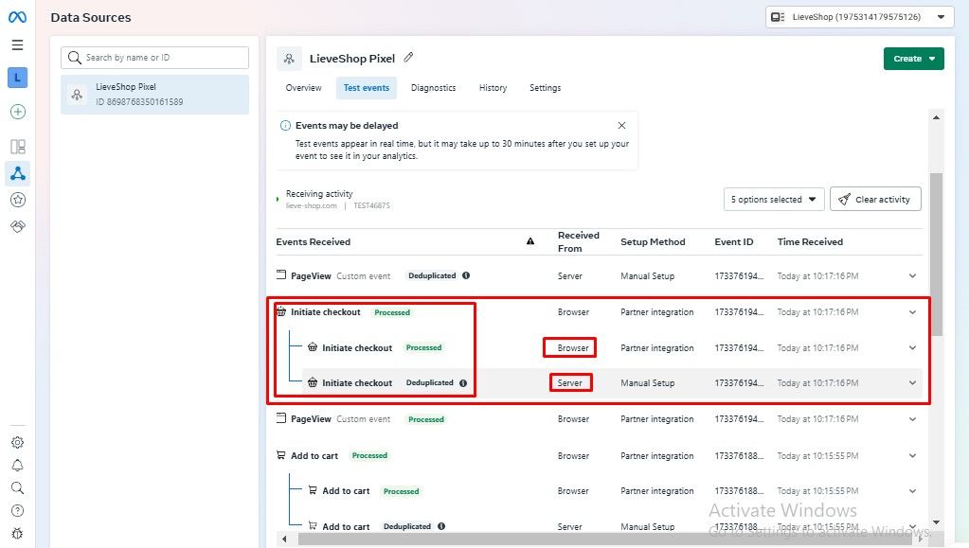Open the History tab

pos(493,88)
